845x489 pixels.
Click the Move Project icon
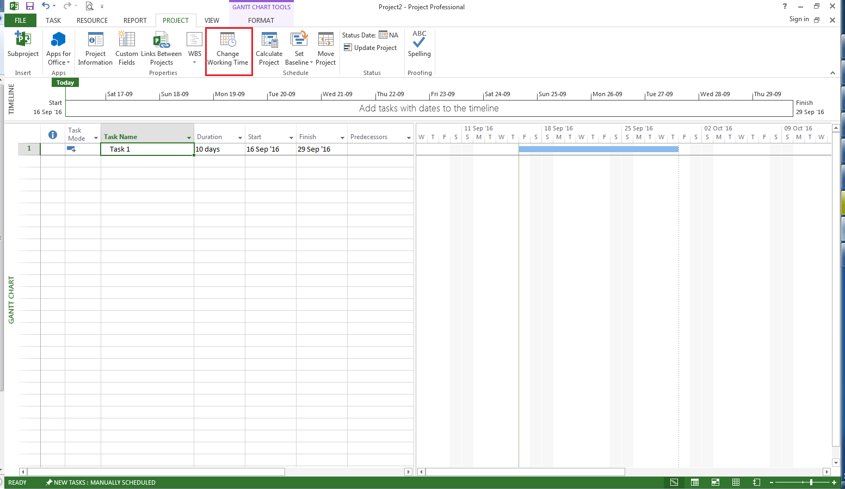click(x=325, y=48)
